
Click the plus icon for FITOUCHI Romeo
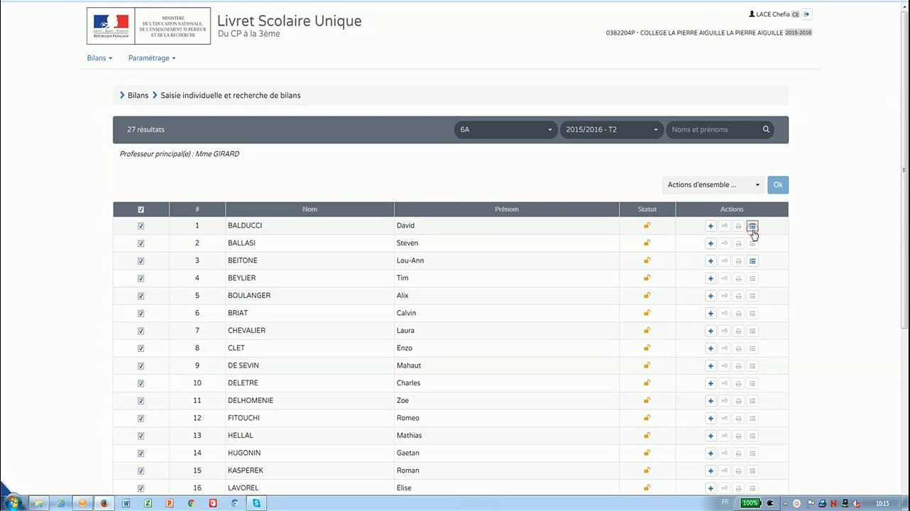point(711,419)
